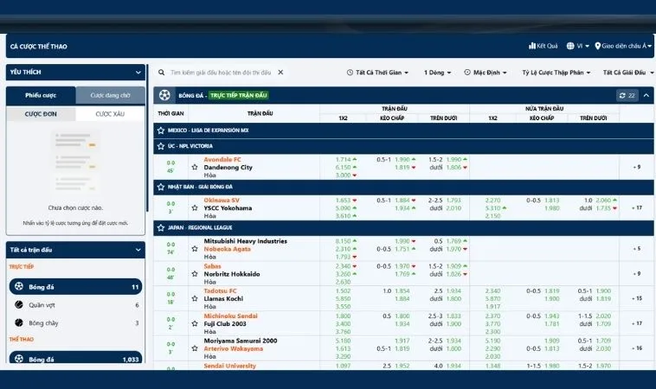This screenshot has height=389, width=656.
Task: Select the Cược Xâu tab
Action: click(110, 113)
